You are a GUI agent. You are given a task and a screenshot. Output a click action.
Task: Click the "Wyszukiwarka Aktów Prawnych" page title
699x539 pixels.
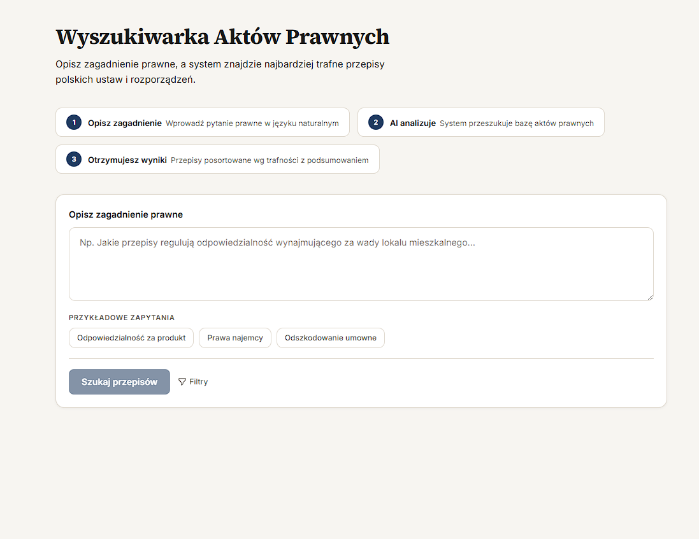[222, 37]
